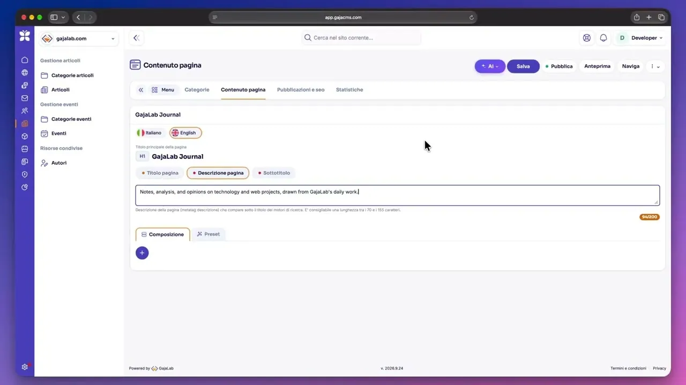Image resolution: width=686 pixels, height=385 pixels.
Task: Select the highlighted articles icon in the rail
Action: (x=25, y=124)
